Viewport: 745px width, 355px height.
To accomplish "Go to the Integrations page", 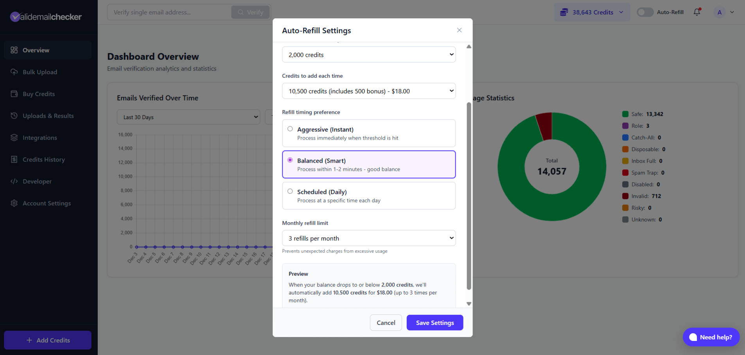I will pyautogui.click(x=39, y=138).
